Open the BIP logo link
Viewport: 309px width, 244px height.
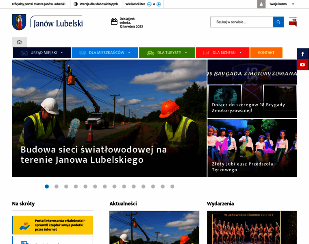point(293,22)
